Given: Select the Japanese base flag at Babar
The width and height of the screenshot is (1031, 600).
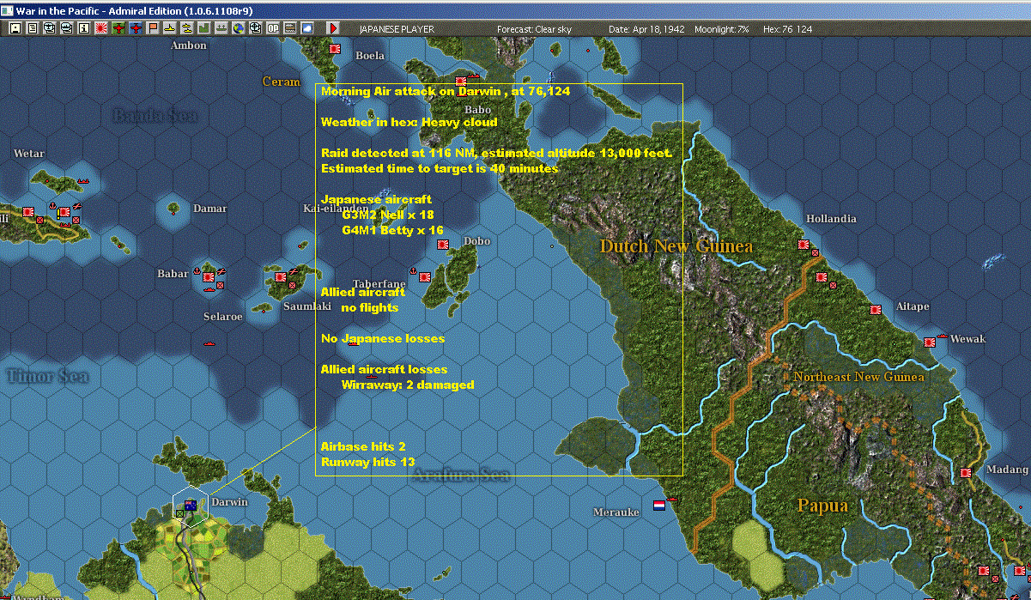Looking at the screenshot, I should 209,279.
